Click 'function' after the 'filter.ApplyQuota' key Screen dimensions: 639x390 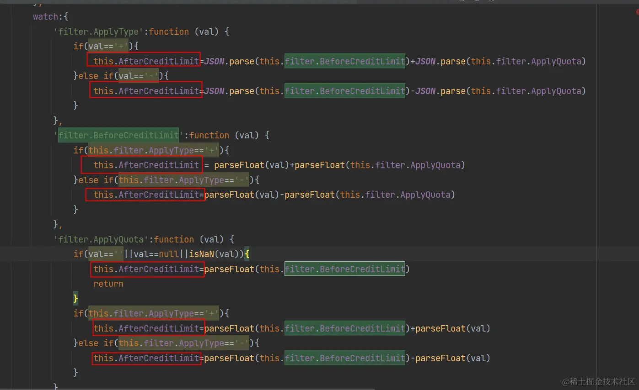174,239
